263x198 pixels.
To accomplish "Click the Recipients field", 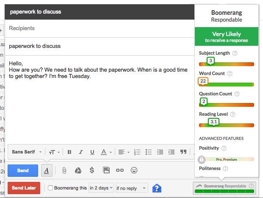I will pyautogui.click(x=100, y=28).
